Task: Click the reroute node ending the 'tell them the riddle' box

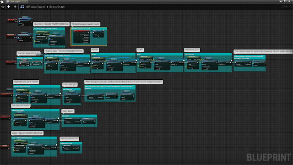Action: tap(59, 118)
